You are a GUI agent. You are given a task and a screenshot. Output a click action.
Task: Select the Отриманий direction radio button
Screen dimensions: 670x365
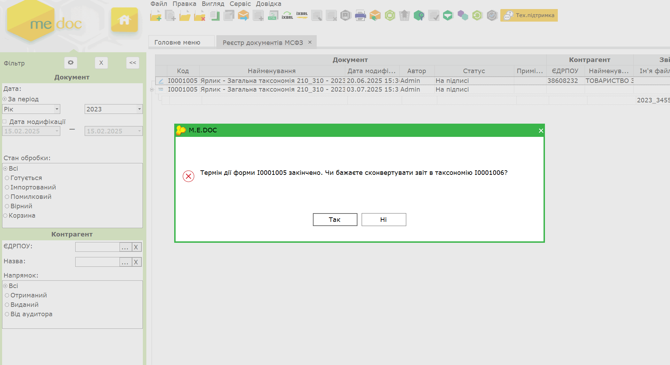pos(7,295)
